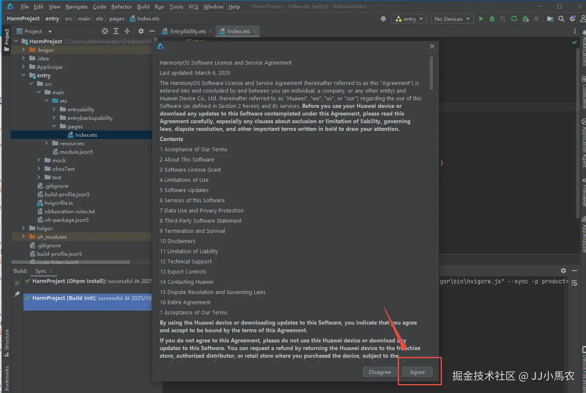
Task: Collapse the entry module folder
Action: 23,75
